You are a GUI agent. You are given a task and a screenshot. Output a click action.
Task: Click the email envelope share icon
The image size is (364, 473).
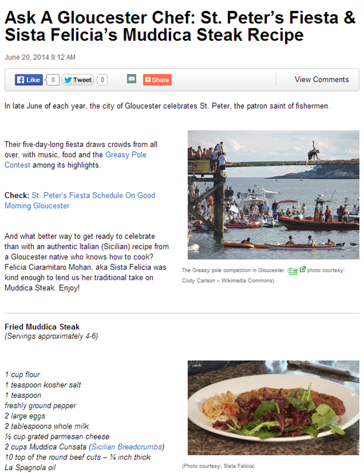click(x=131, y=79)
